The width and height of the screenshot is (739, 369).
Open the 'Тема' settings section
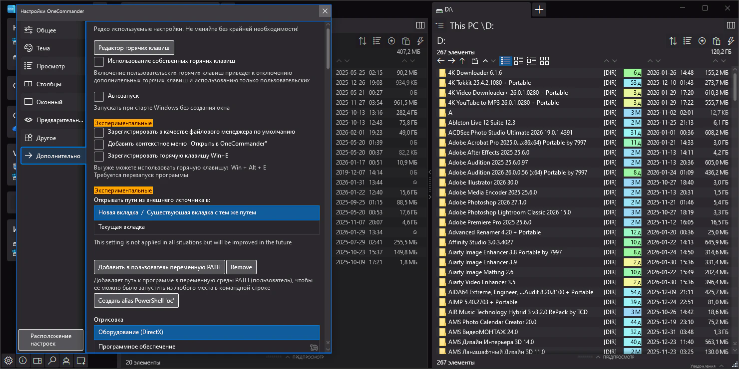(x=43, y=48)
